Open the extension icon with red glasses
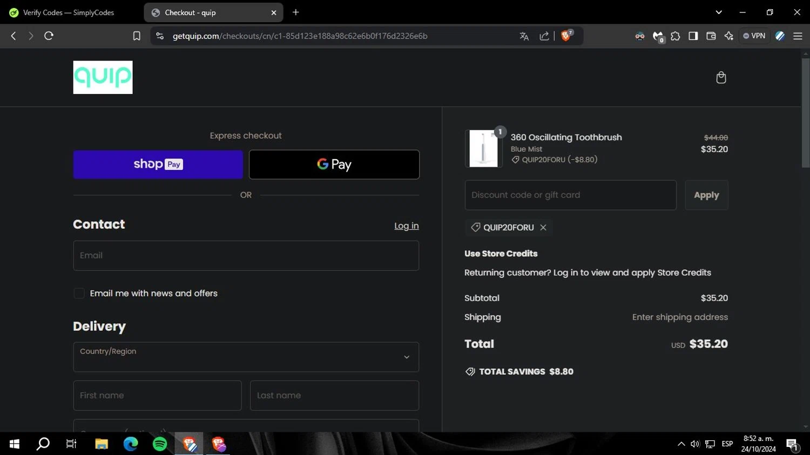The image size is (810, 455). click(640, 36)
